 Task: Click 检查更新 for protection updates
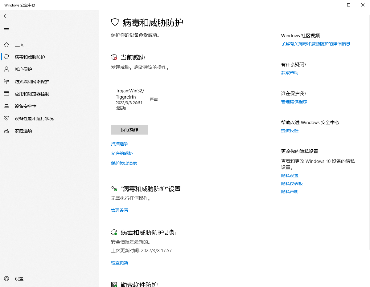click(120, 262)
